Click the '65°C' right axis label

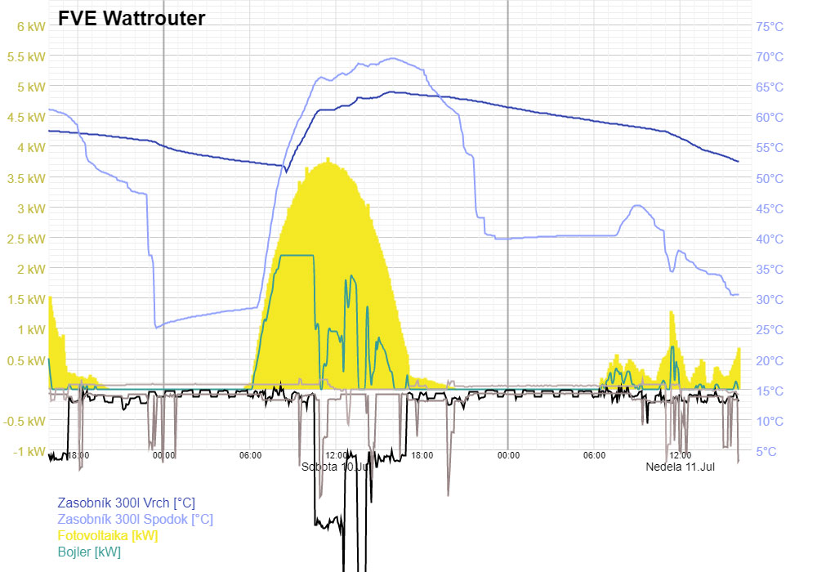pos(770,87)
